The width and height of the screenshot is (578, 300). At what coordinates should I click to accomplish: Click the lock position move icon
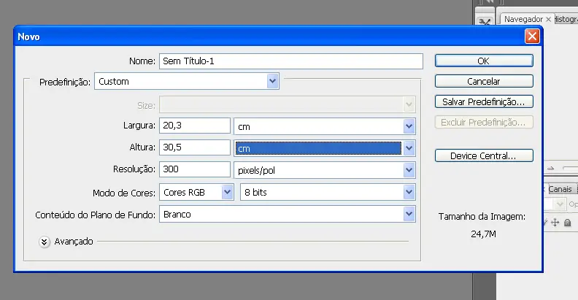click(555, 223)
